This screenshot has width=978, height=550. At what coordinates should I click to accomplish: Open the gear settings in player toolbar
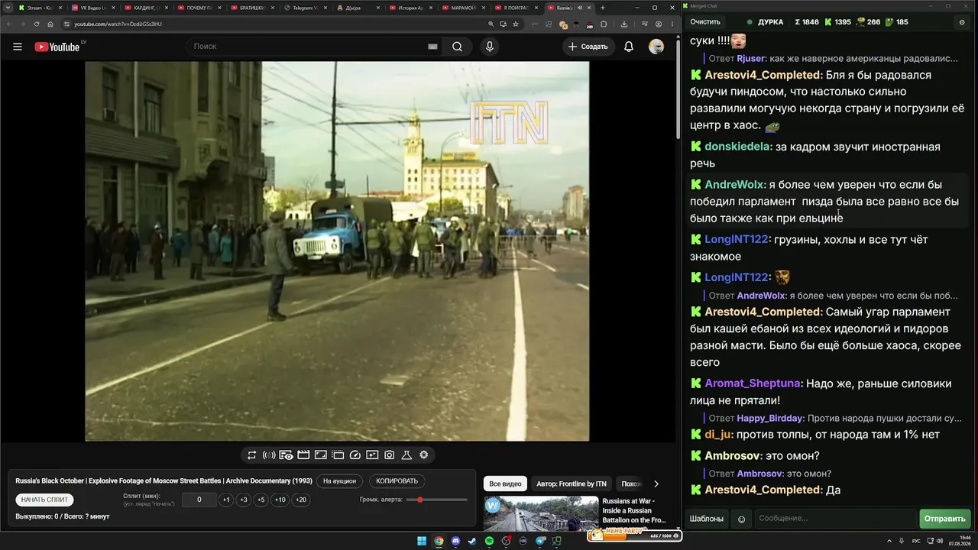(x=424, y=455)
